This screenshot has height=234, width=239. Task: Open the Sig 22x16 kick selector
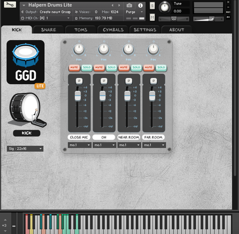point(25,149)
